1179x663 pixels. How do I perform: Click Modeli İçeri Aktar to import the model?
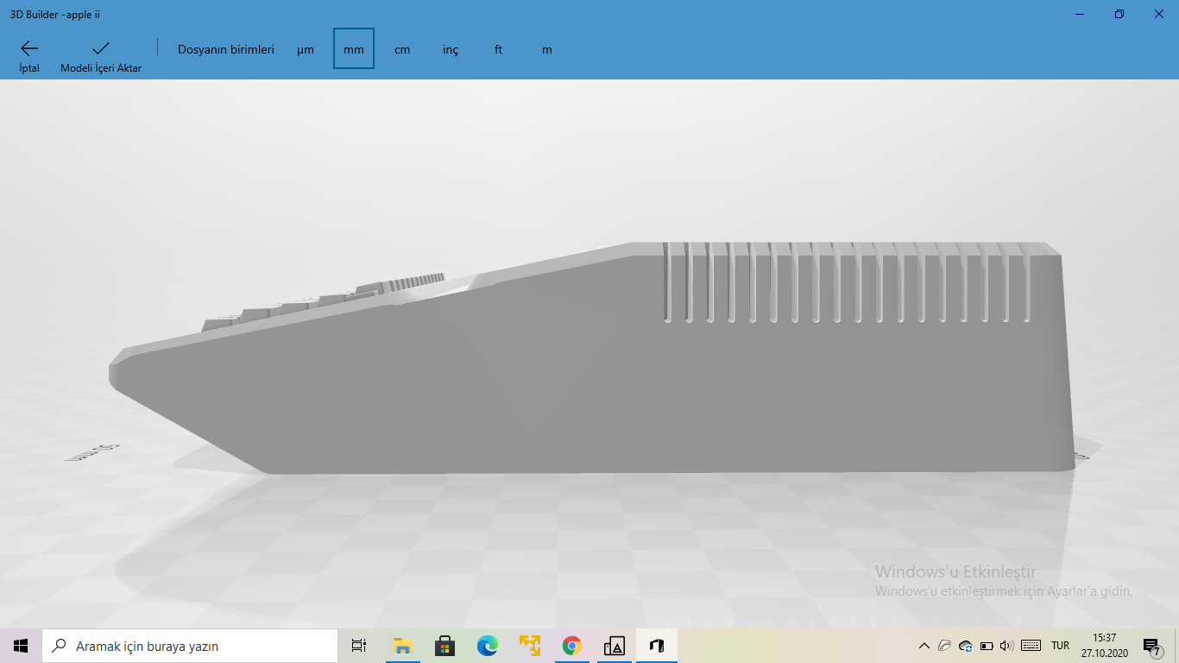pos(101,54)
